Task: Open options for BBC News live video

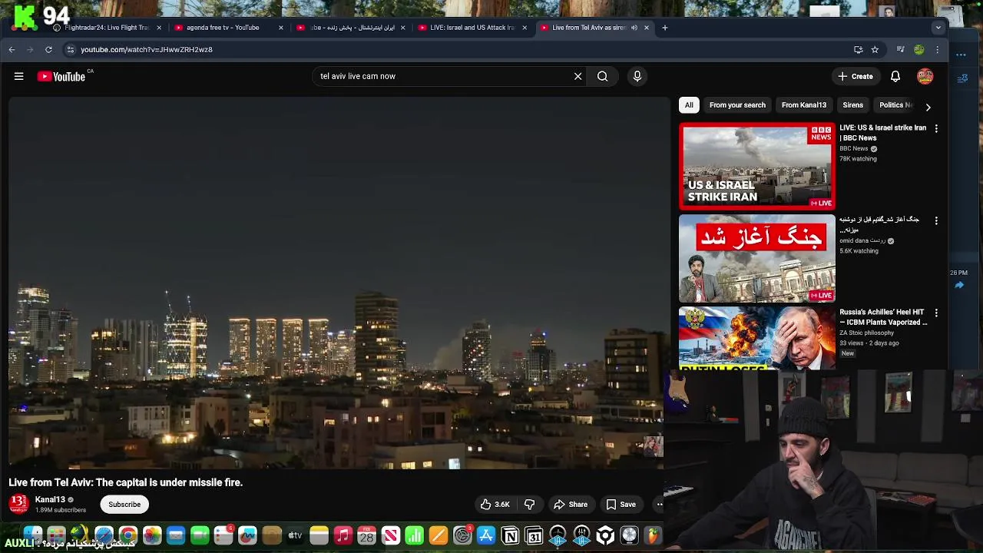Action: tap(935, 128)
